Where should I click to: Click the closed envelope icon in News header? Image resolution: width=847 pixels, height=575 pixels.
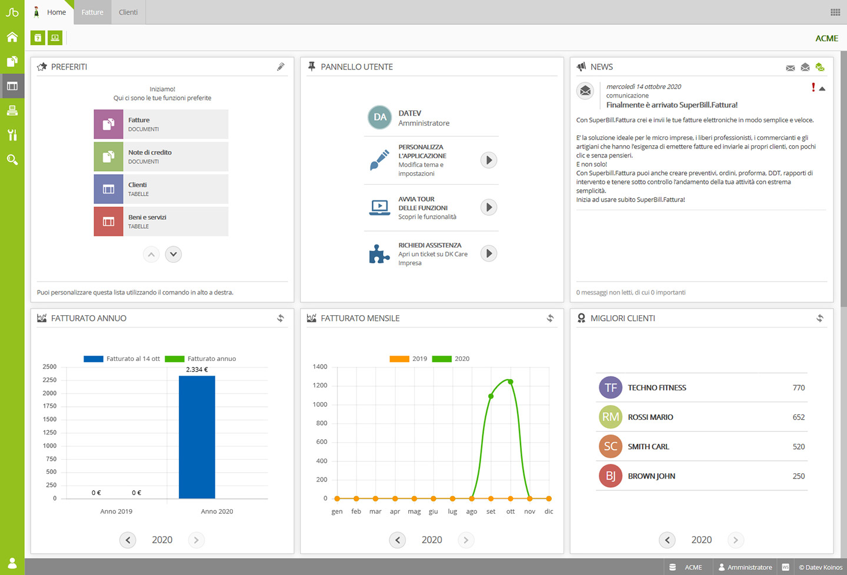click(x=791, y=68)
